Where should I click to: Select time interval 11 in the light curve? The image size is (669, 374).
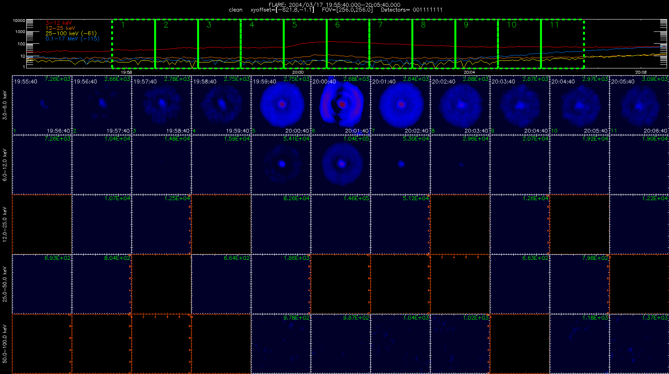coord(562,44)
